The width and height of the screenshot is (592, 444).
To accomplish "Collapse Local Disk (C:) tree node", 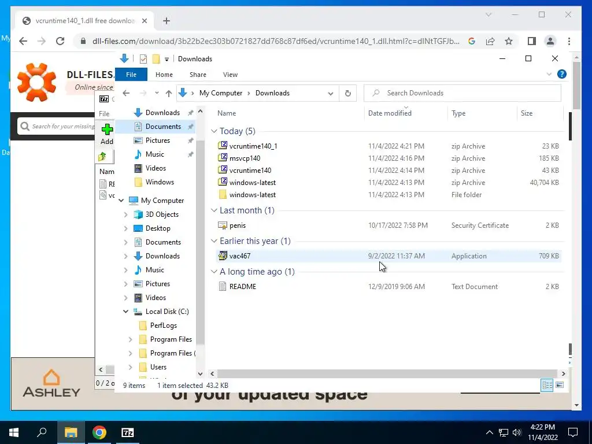I will pyautogui.click(x=125, y=312).
